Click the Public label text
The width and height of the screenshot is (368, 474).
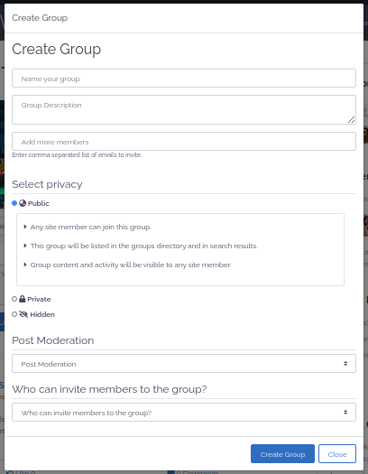pos(39,203)
